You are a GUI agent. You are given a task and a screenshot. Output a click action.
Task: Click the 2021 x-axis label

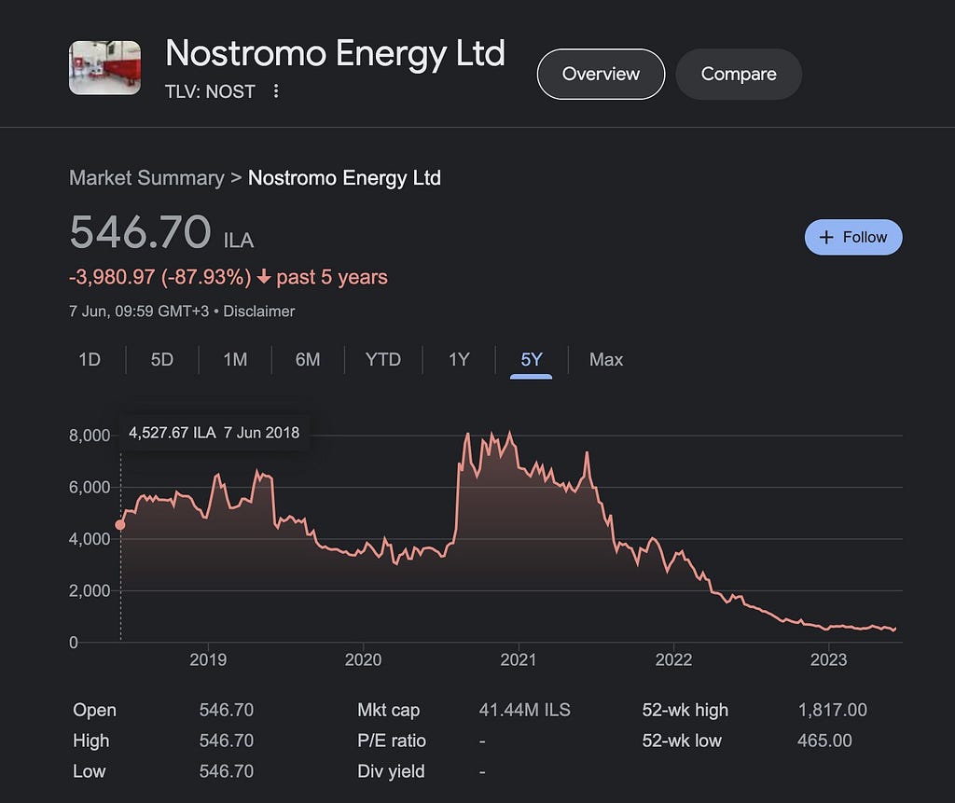click(x=519, y=659)
